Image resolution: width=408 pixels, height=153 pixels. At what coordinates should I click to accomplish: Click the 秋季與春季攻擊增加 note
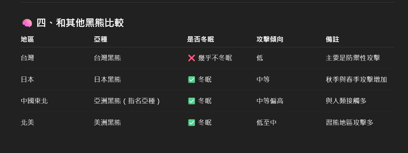pos(356,80)
